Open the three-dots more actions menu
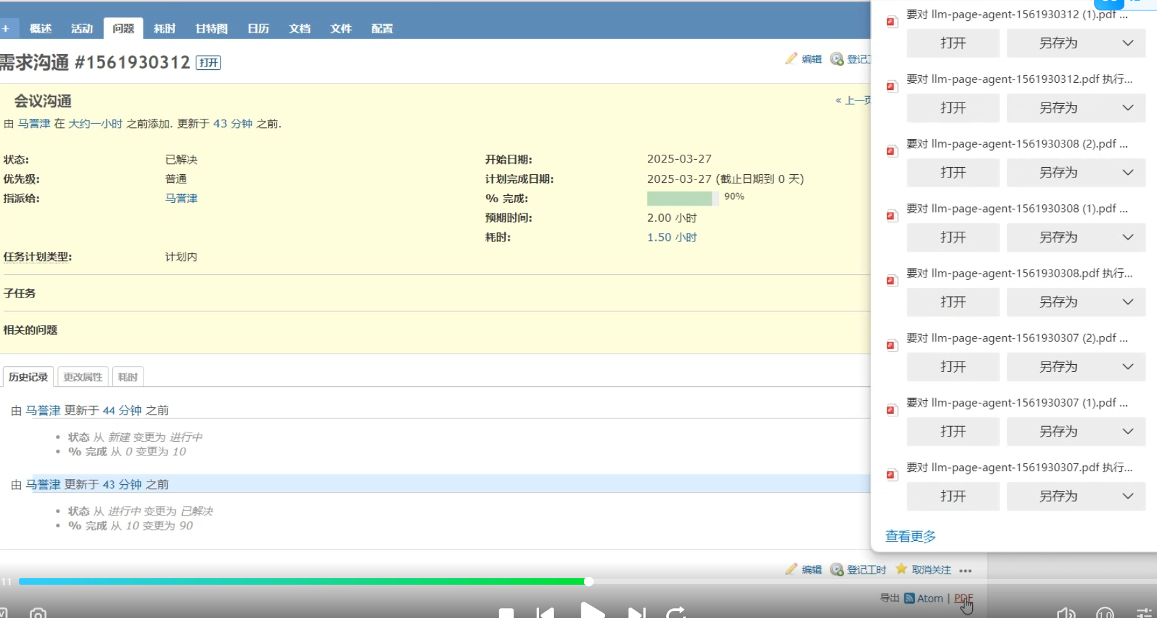 [x=966, y=570]
